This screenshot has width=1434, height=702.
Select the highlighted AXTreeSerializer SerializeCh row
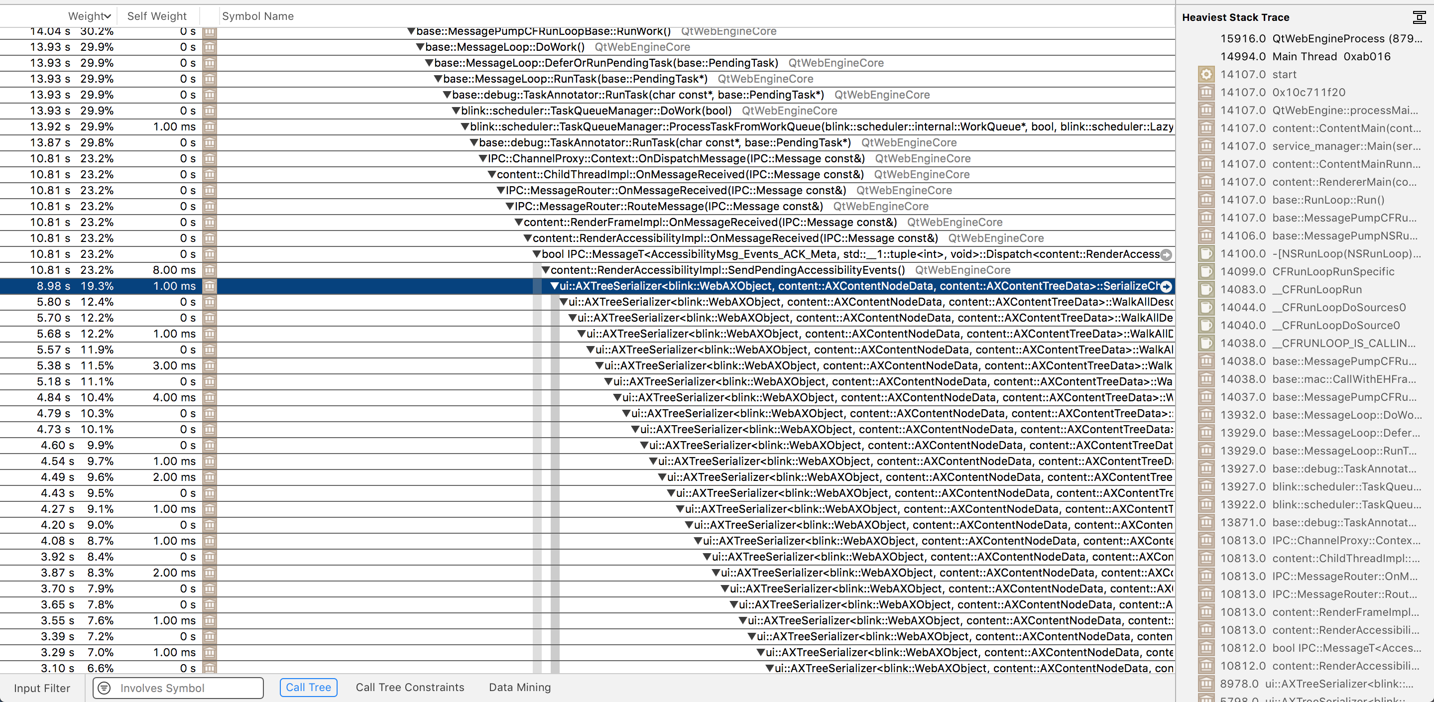click(835, 286)
